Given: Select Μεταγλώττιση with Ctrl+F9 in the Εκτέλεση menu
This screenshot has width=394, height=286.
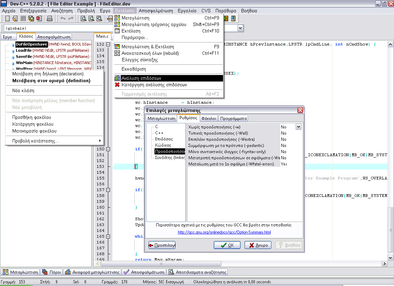Looking at the screenshot, I should coord(169,18).
